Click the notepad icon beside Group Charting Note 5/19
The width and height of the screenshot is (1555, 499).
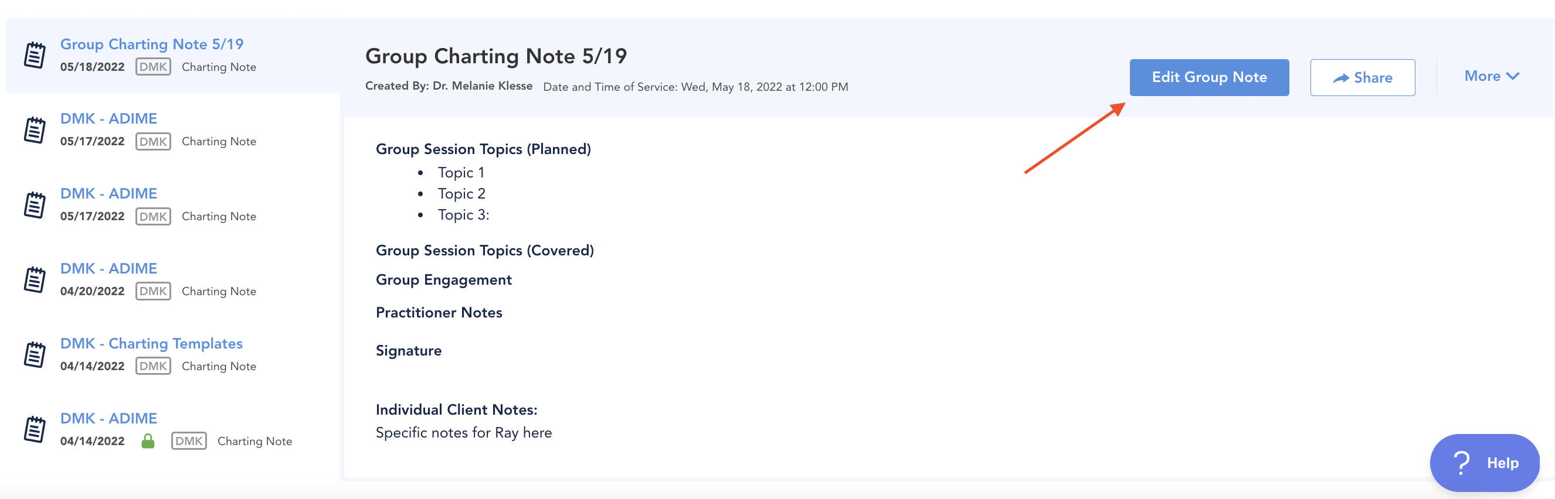36,55
